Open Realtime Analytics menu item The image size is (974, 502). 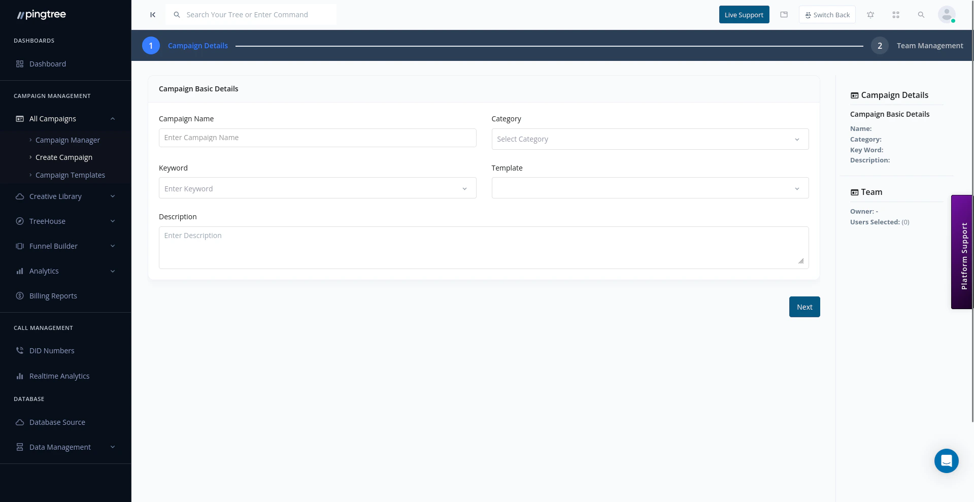(59, 376)
